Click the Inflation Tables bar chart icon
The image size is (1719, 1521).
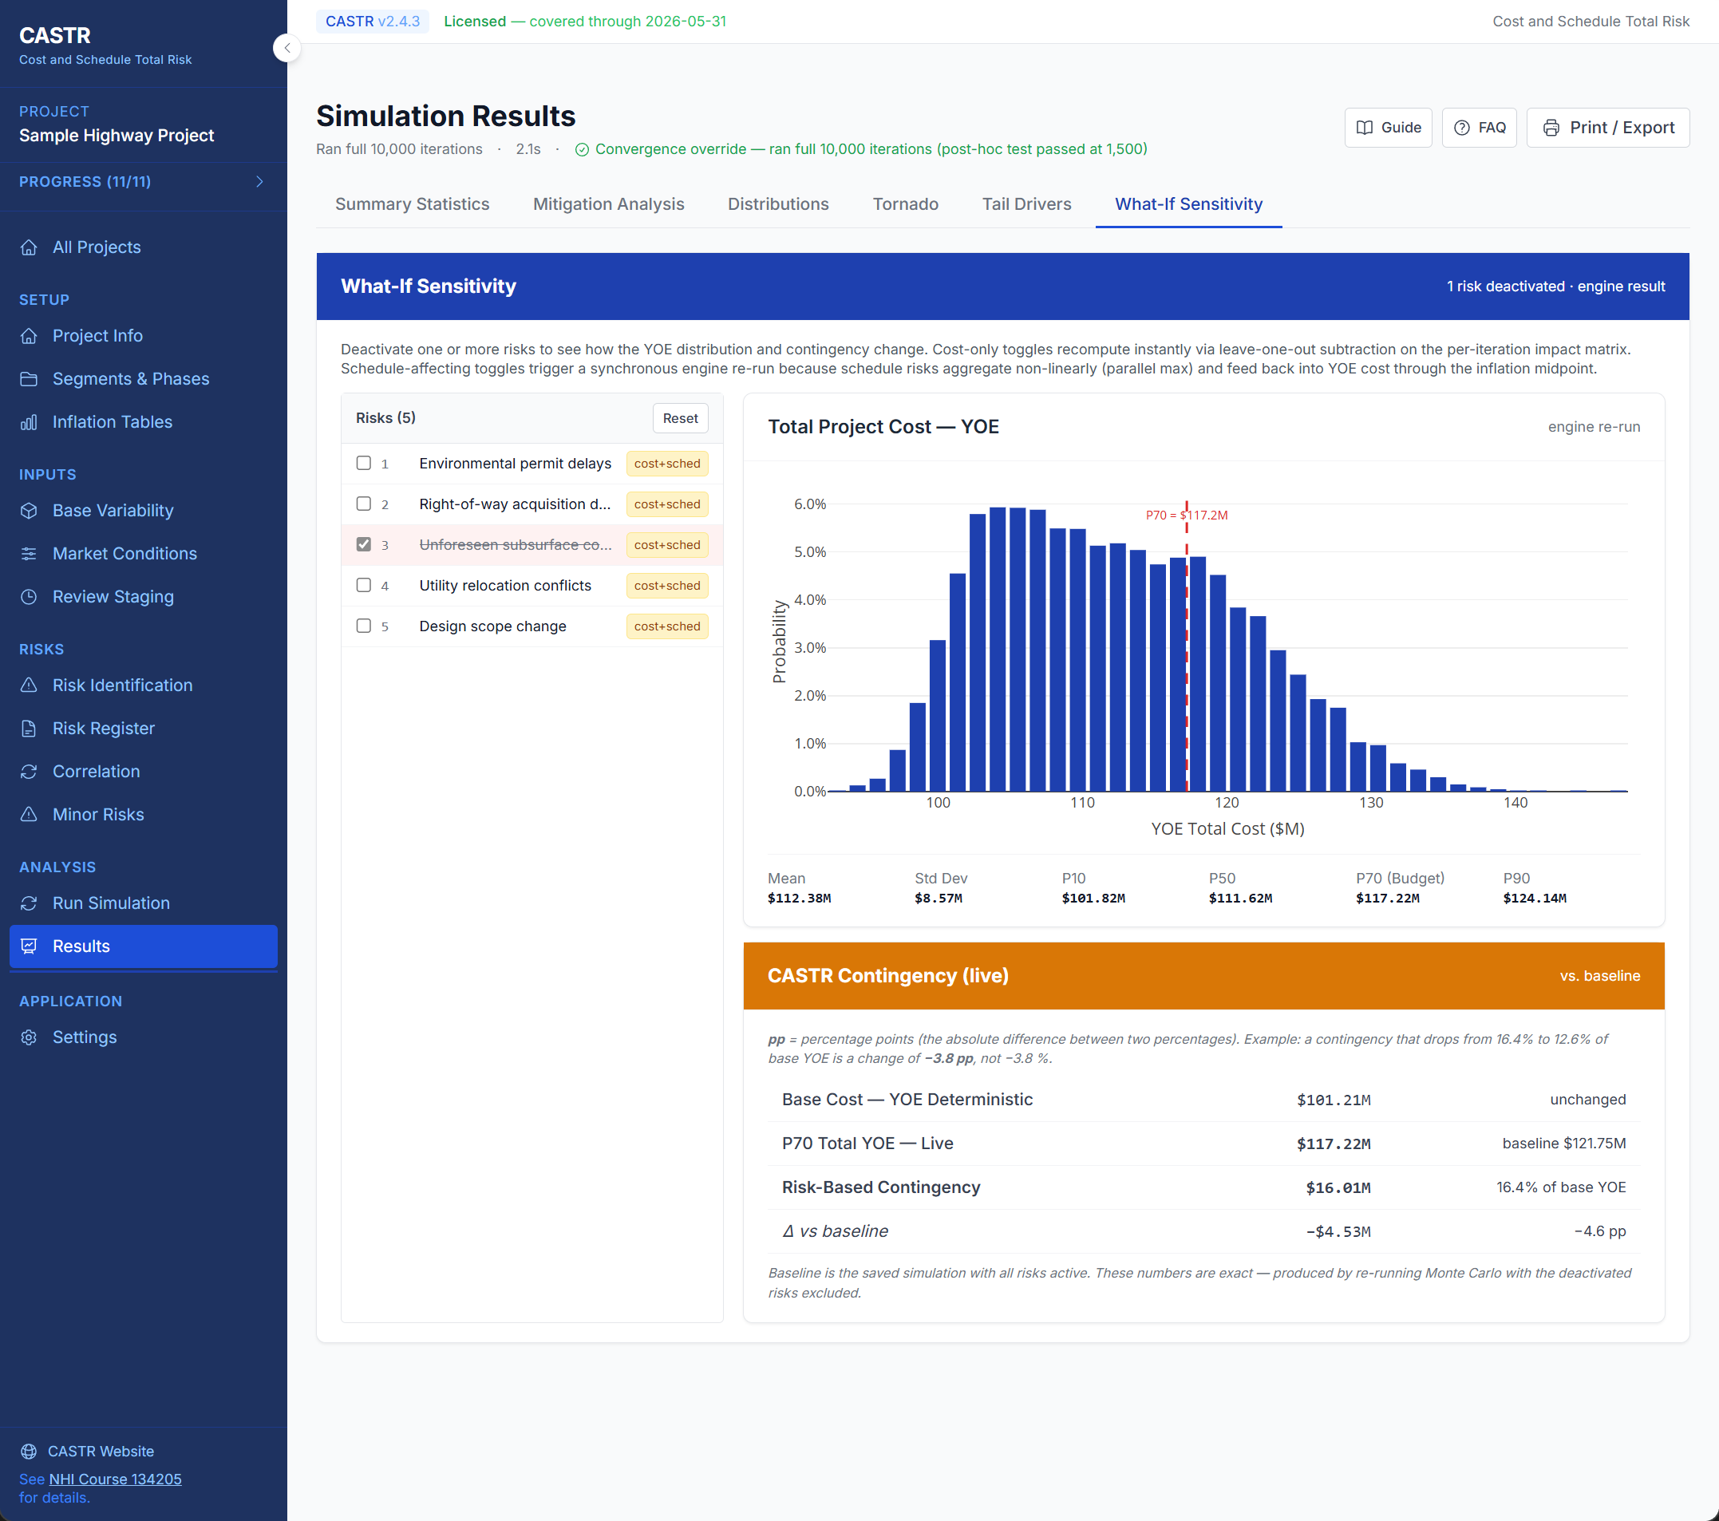click(29, 422)
